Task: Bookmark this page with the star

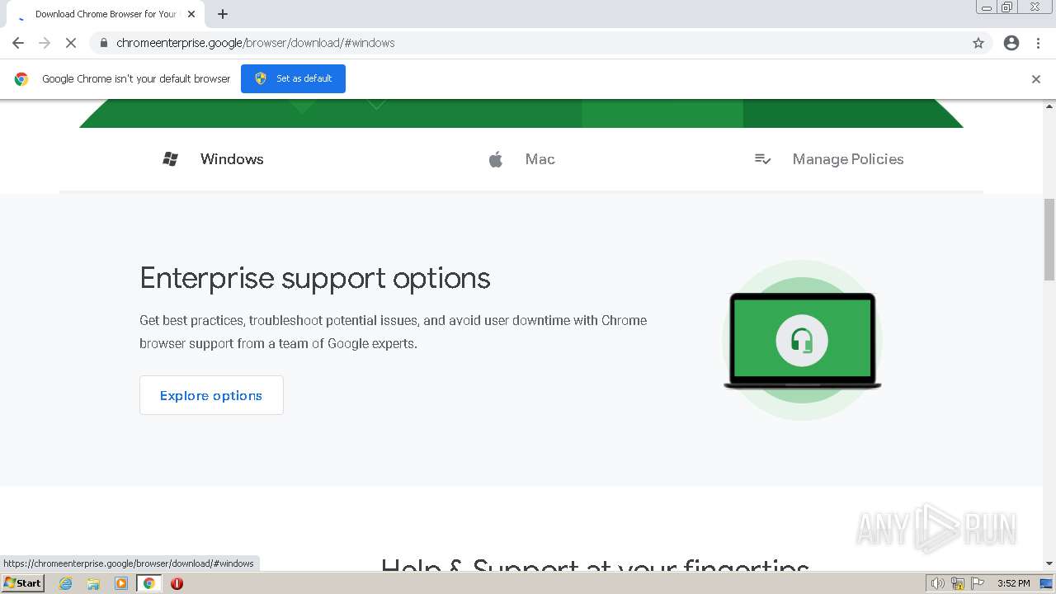Action: click(x=978, y=43)
